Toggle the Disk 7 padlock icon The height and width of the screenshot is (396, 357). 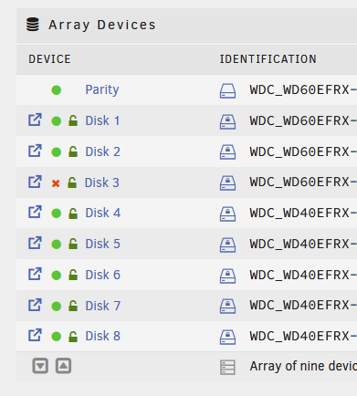pyautogui.click(x=73, y=306)
